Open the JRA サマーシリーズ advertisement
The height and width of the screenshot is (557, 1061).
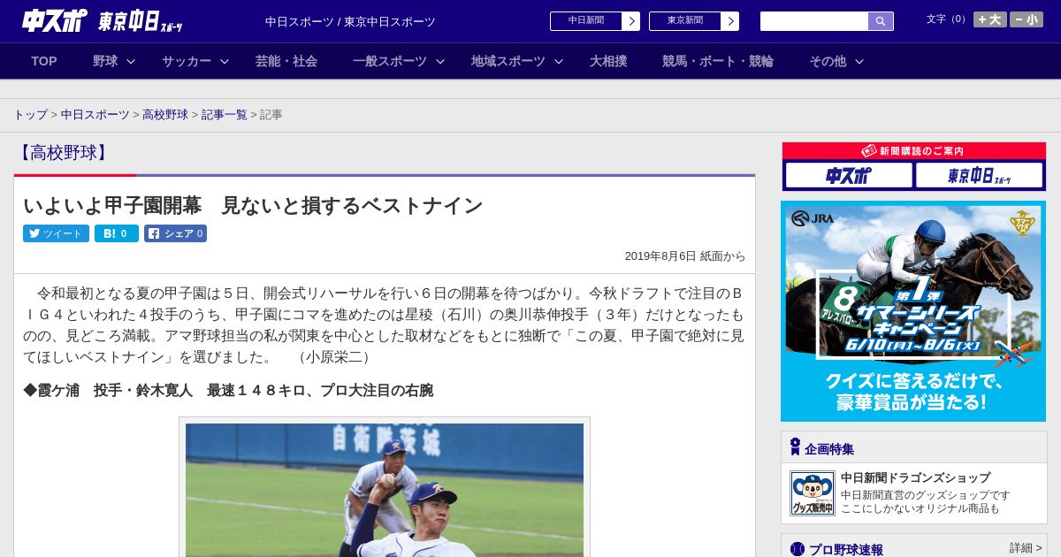tap(913, 311)
